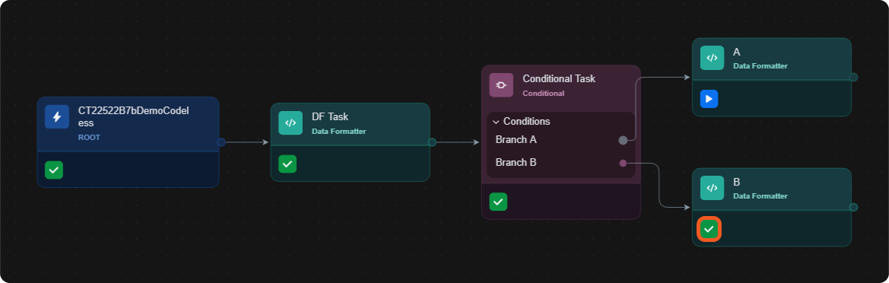Click the ROOT node output port

coord(221,142)
